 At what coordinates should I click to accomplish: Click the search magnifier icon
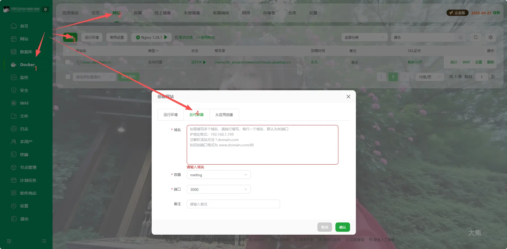[461, 37]
